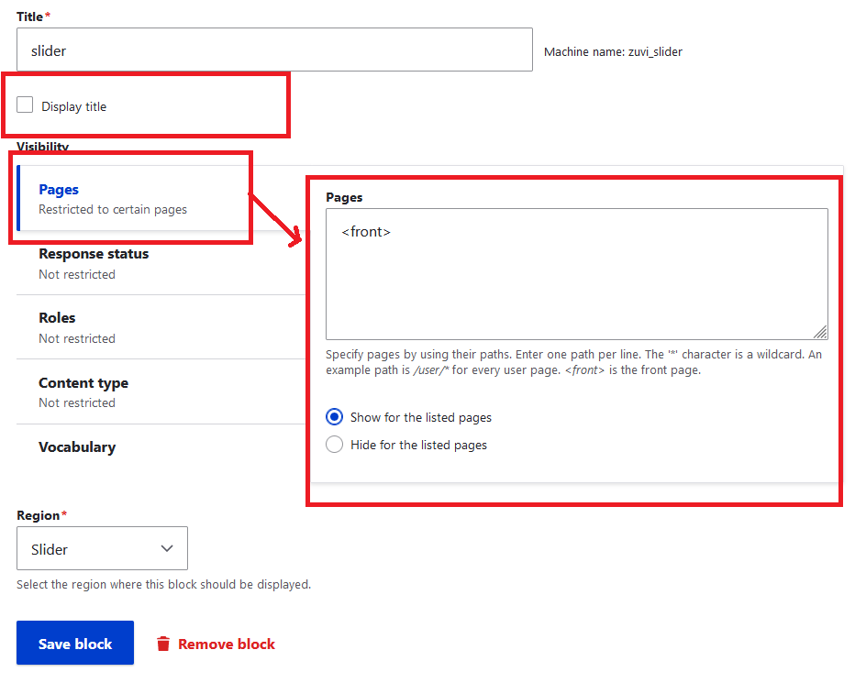Click the trash icon beside Remove block
This screenshot has height=694, width=855.
[x=163, y=644]
